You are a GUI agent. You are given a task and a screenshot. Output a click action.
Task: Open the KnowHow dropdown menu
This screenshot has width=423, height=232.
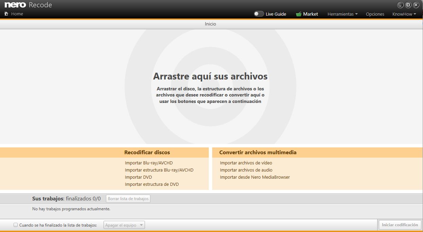404,14
